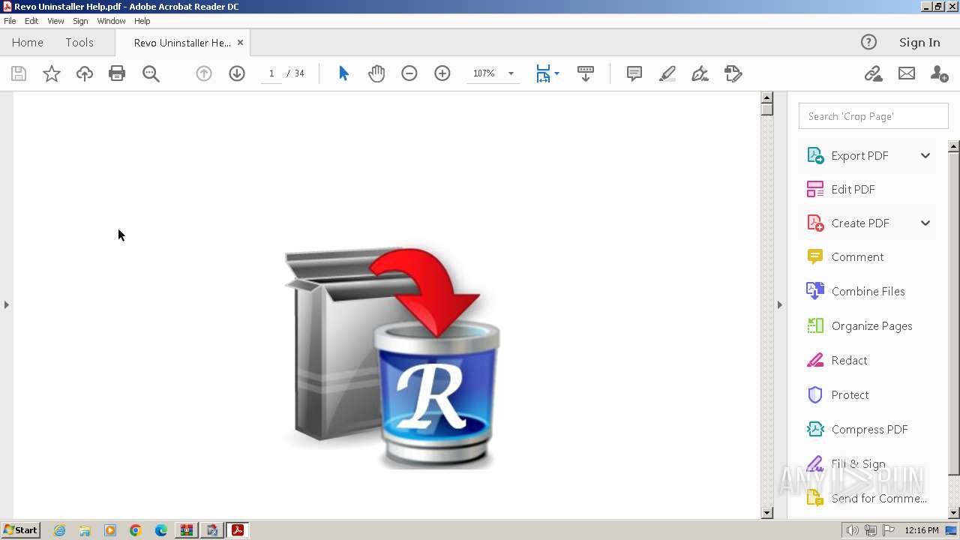Viewport: 960px width, 540px height.
Task: Send file by email envelope icon
Action: (907, 73)
